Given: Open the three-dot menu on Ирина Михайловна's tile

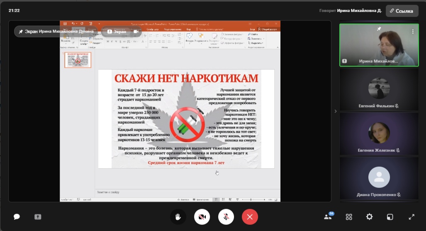Looking at the screenshot, I should tap(413, 32).
